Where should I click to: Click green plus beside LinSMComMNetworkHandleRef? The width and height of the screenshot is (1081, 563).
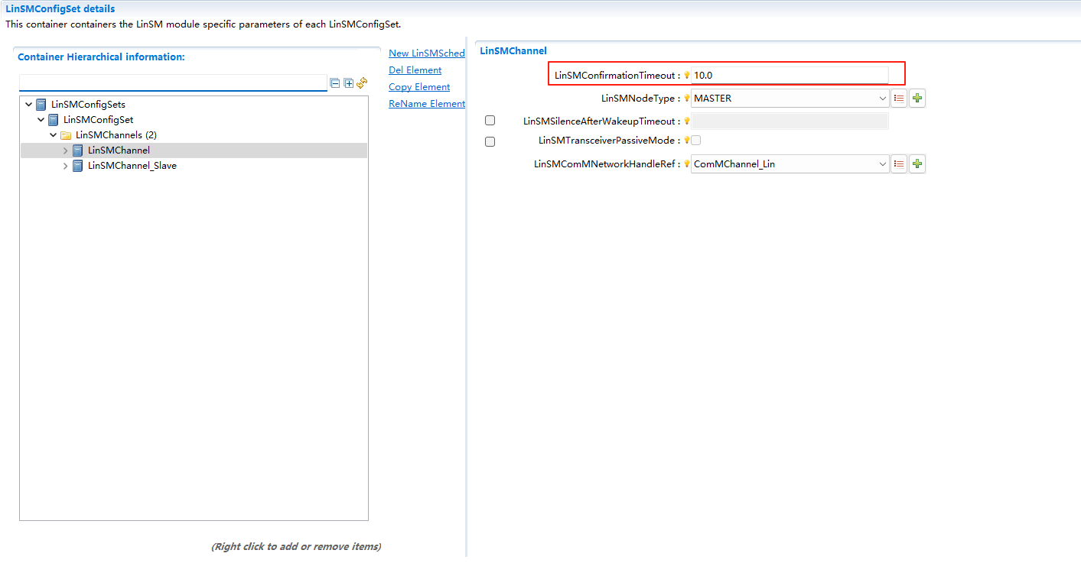point(917,163)
